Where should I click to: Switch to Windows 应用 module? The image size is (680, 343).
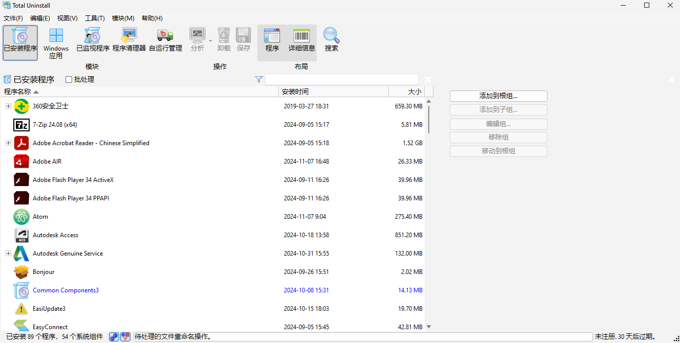click(x=56, y=43)
